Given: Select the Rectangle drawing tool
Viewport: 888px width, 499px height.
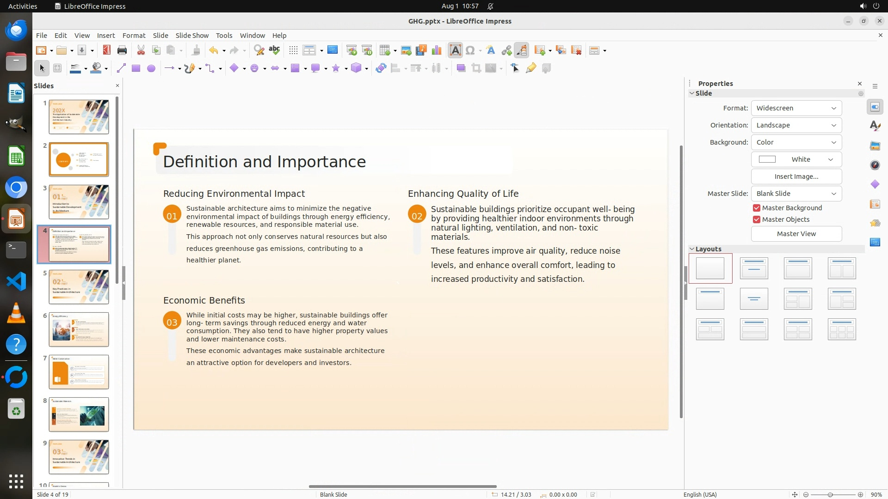Looking at the screenshot, I should [136, 68].
